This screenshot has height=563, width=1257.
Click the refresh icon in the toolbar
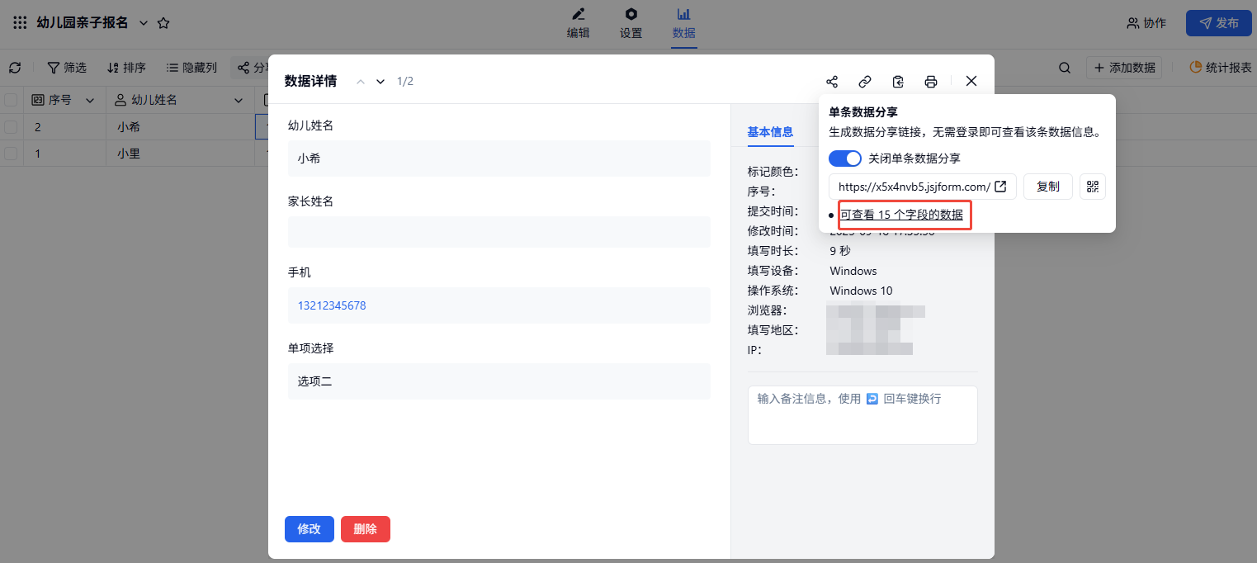(x=15, y=68)
